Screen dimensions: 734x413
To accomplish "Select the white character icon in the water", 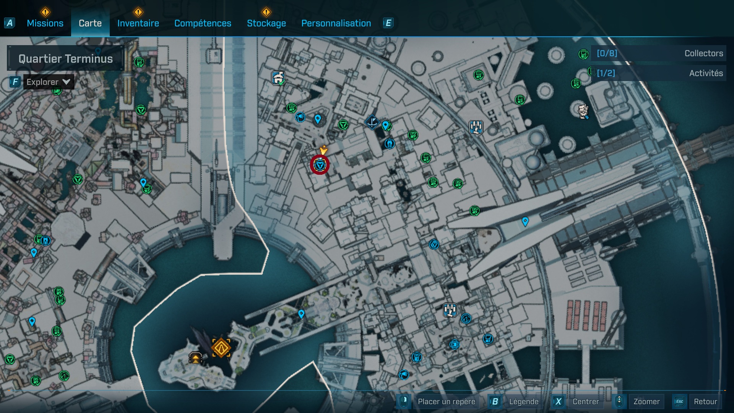I will 583,111.
